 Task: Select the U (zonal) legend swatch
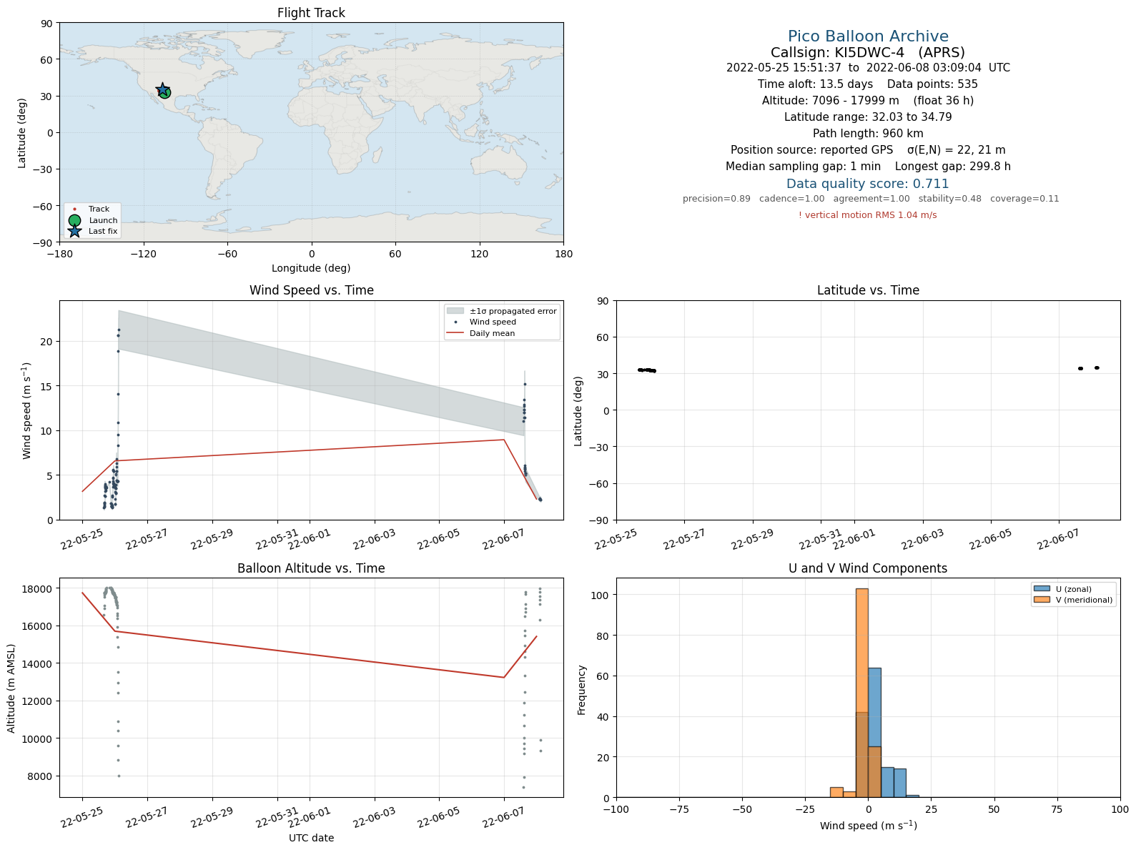1042,589
